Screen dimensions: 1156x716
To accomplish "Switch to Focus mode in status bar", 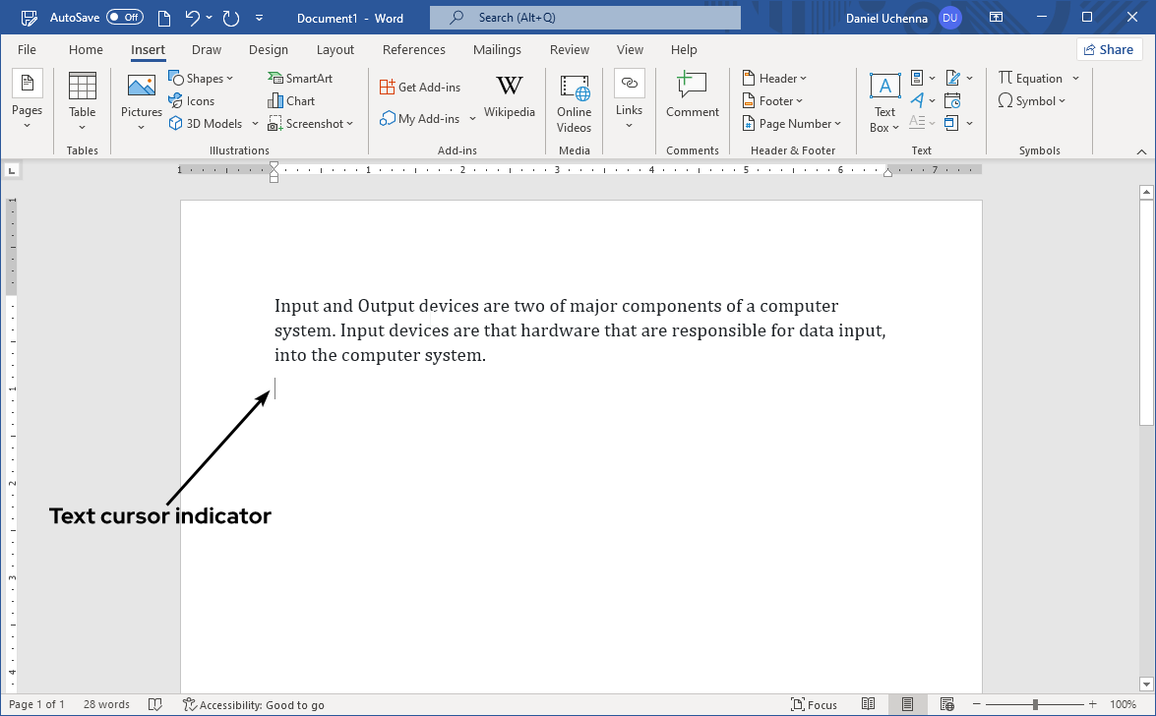I will (x=814, y=704).
